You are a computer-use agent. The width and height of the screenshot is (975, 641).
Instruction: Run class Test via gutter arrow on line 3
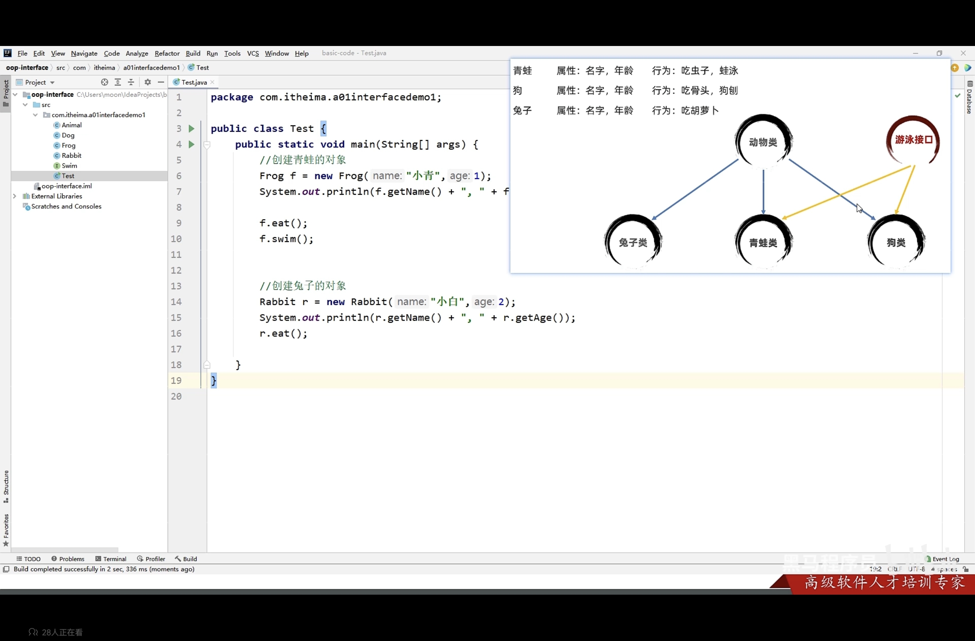tap(191, 129)
